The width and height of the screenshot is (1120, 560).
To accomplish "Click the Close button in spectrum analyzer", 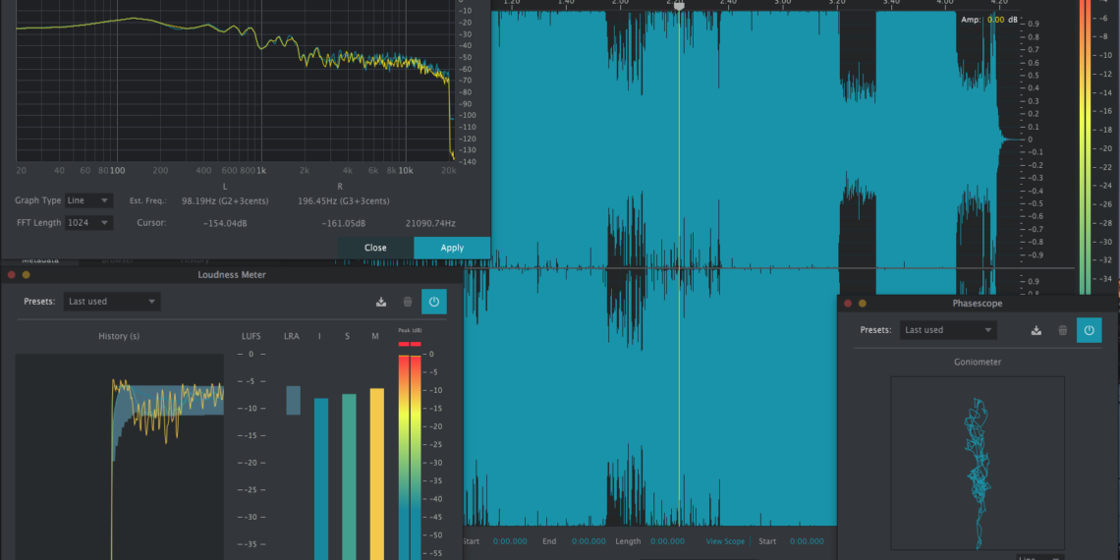I will pos(375,248).
